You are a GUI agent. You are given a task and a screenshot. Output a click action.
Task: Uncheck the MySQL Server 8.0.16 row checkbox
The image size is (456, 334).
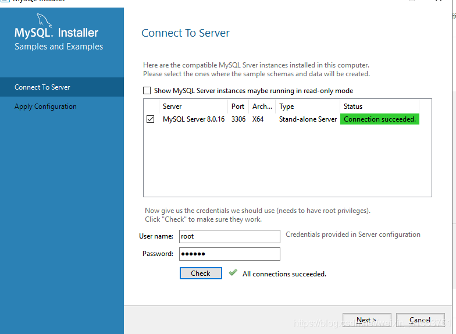tap(150, 119)
